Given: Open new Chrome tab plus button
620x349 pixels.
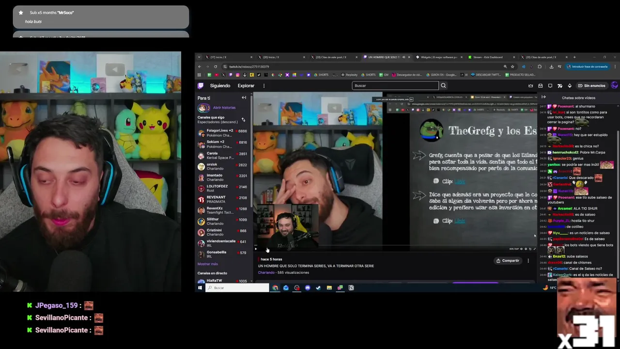Looking at the screenshot, I should pos(574,57).
